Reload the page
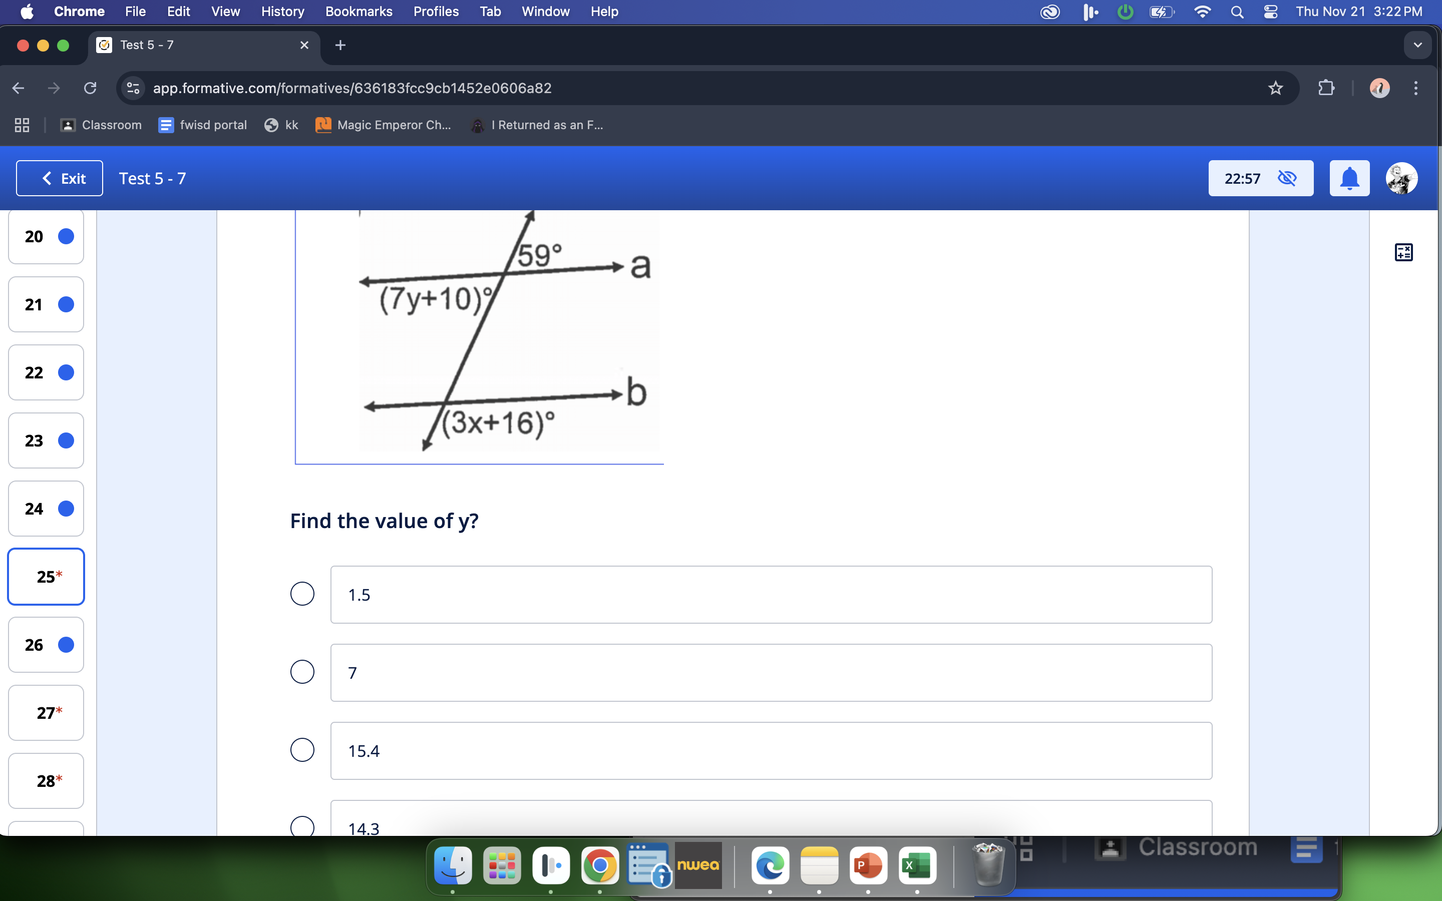 [90, 88]
